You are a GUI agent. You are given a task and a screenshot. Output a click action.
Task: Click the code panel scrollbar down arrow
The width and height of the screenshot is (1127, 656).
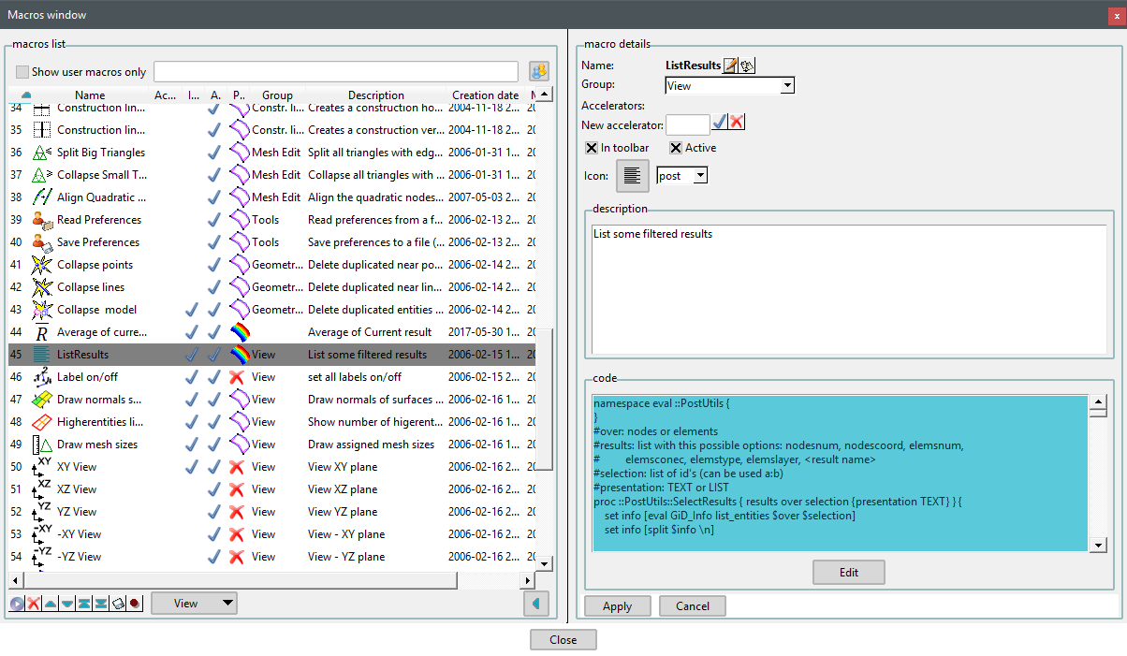[1098, 545]
